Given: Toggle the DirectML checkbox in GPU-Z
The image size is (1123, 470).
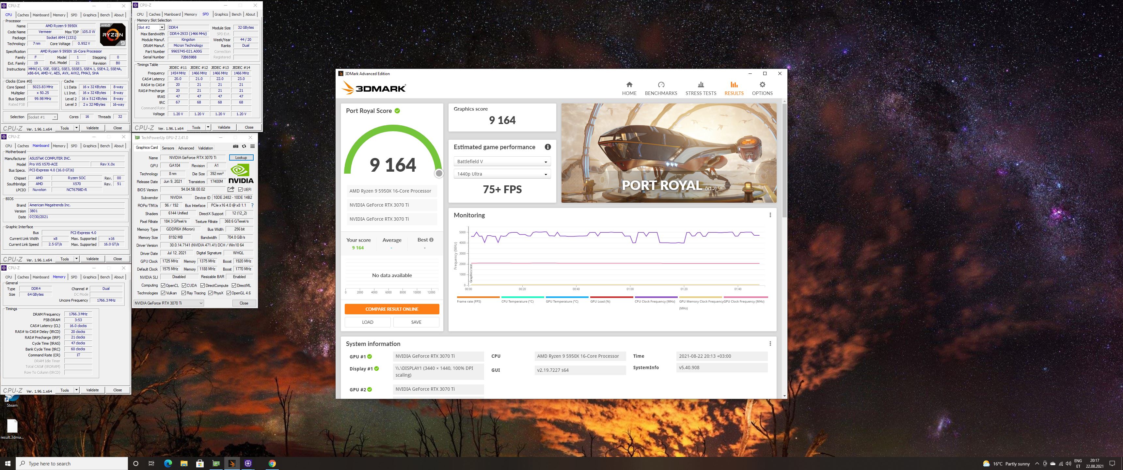Looking at the screenshot, I should pyautogui.click(x=234, y=286).
